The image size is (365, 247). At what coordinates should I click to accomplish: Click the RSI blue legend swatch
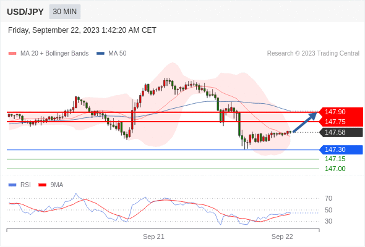12,185
